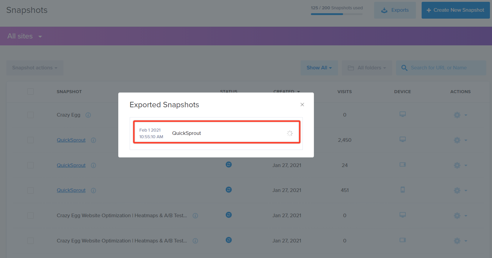Viewport: 492px width, 258px height.
Task: Sort by the CREATED column header
Action: [x=286, y=91]
